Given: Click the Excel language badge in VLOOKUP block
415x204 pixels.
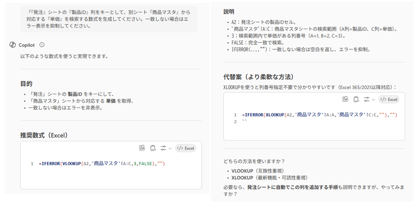Looking at the screenshot, I should point(186,148).
